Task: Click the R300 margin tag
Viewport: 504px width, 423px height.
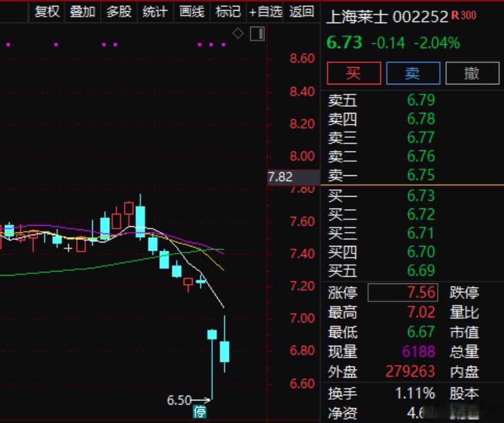Action: pyautogui.click(x=464, y=15)
